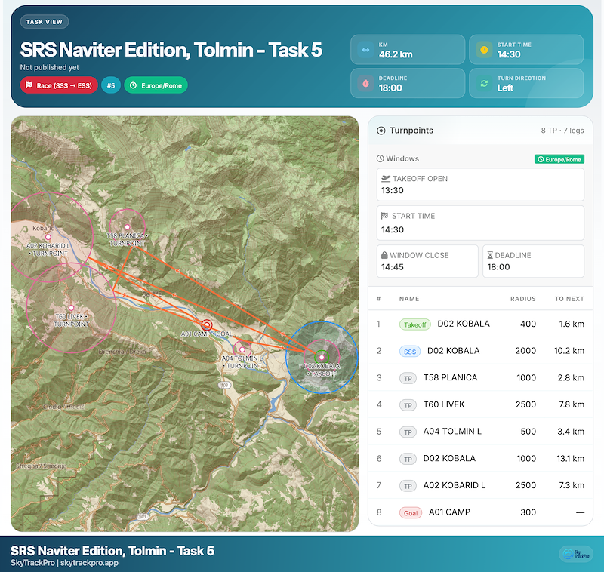Click the SkyTrackPro logo in footer
Screen dimensions: 604x572
(576, 554)
